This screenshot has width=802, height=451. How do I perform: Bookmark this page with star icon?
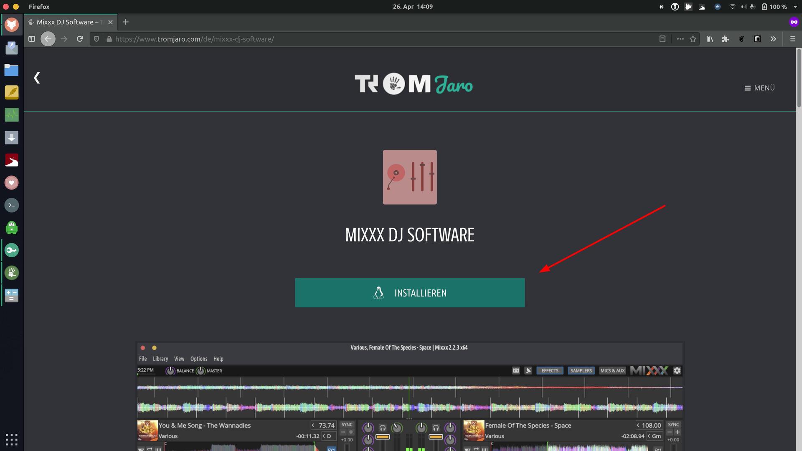693,39
